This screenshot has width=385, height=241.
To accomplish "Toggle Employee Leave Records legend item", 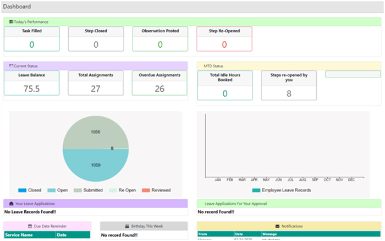I will click(x=283, y=190).
